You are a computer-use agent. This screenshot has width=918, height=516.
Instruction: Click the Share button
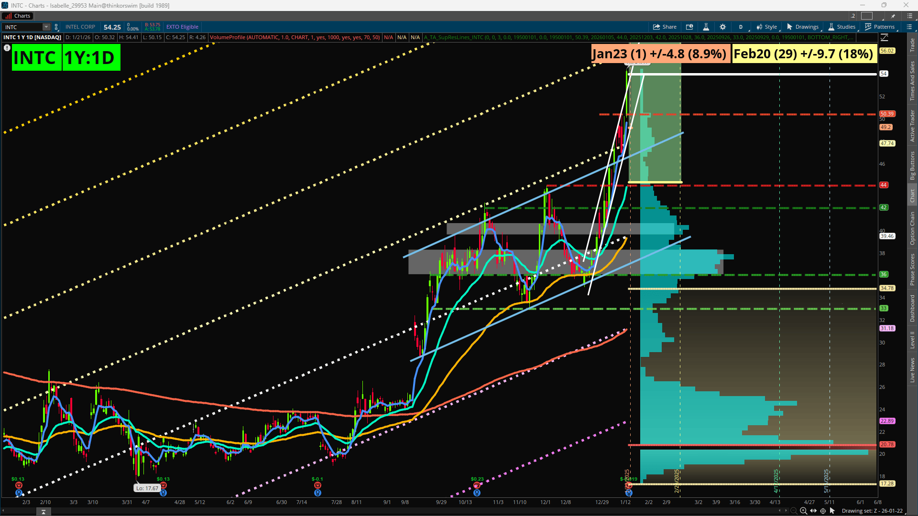665,27
